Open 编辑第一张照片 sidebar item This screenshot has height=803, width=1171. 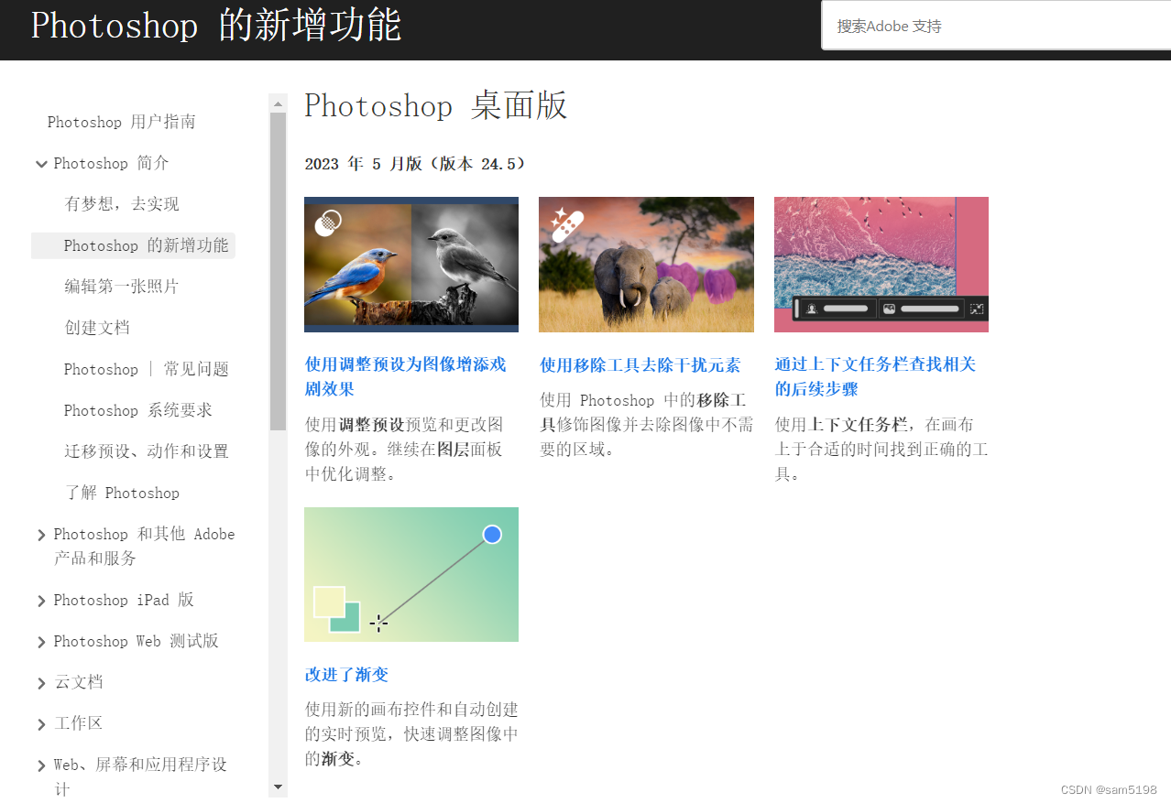pos(122,287)
